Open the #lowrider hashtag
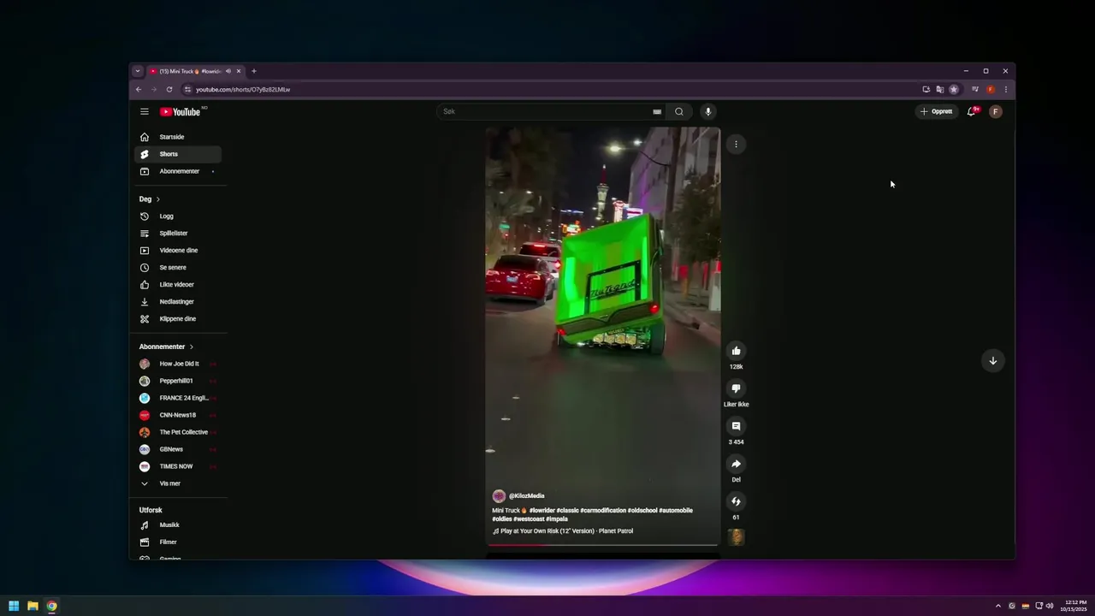This screenshot has height=616, width=1095. pos(542,511)
